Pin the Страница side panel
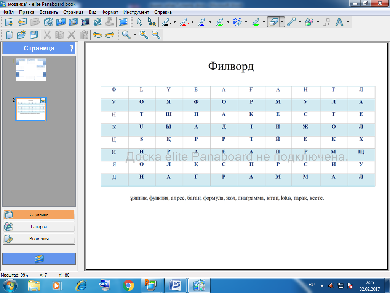This screenshot has width=390, height=293. tap(71, 48)
